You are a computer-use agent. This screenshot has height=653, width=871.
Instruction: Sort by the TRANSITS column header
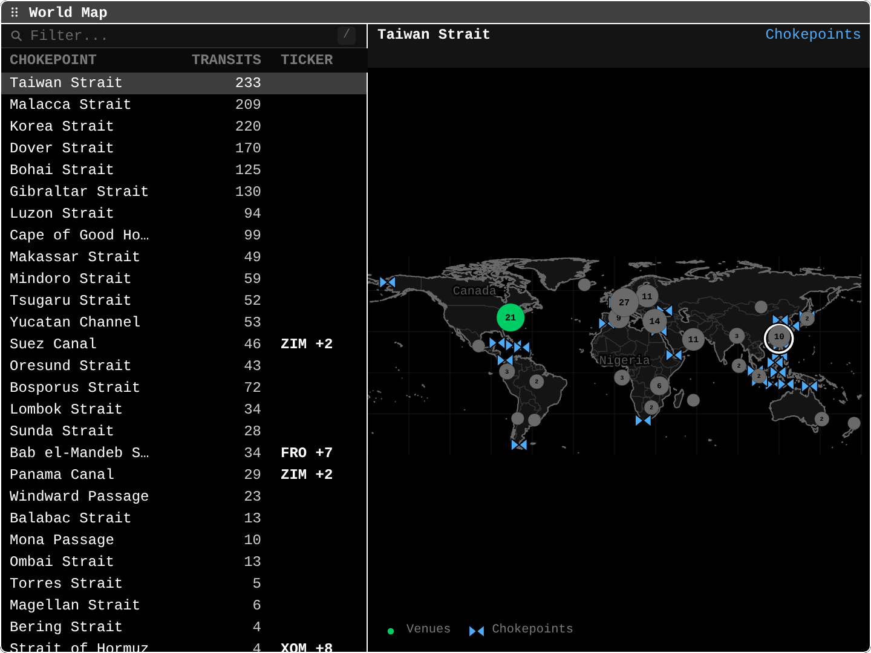[x=226, y=60]
